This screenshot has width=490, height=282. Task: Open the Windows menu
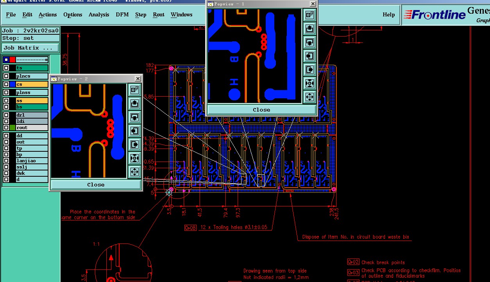[182, 15]
